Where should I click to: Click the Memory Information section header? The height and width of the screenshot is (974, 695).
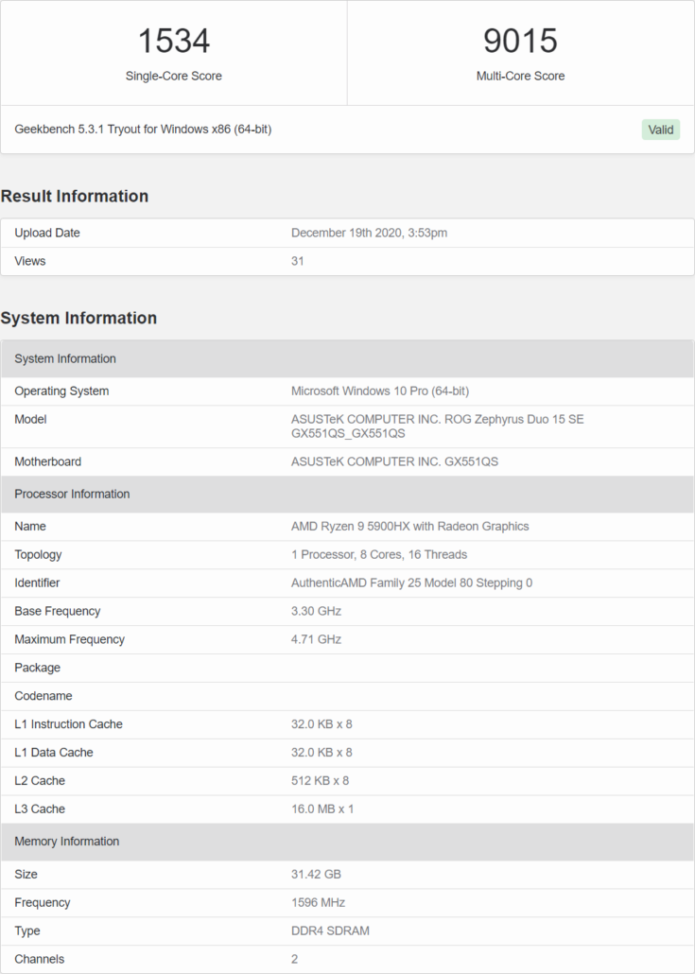[66, 841]
